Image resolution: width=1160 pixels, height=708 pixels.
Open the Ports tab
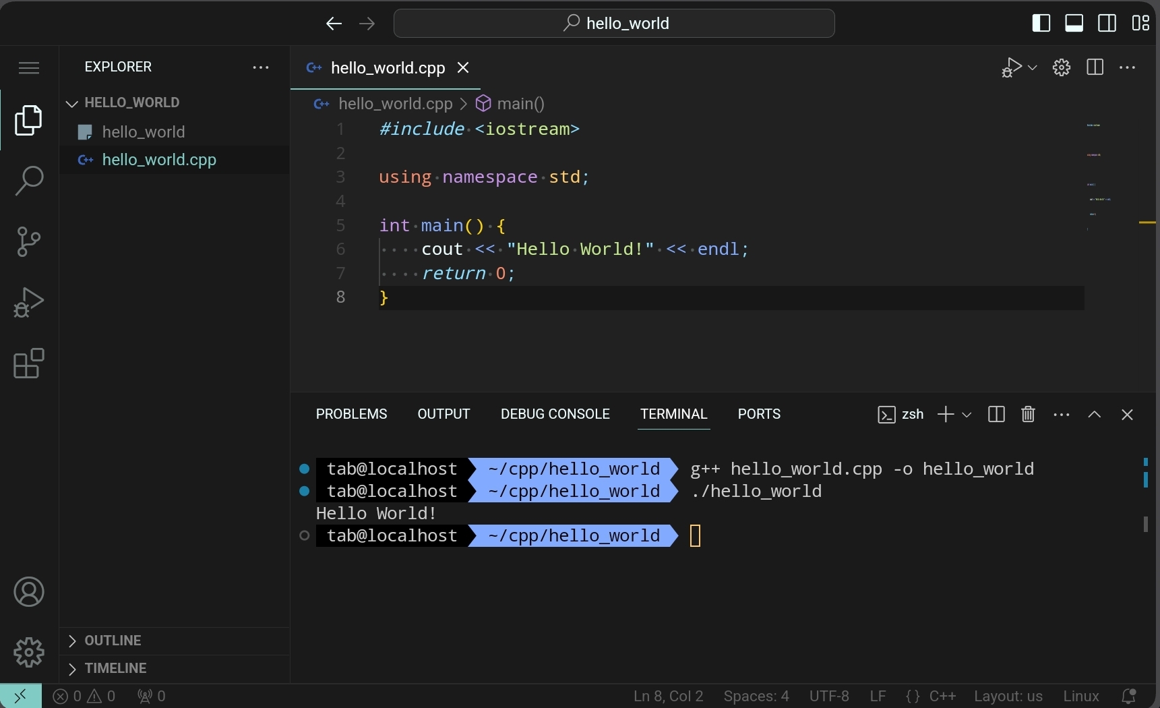point(759,415)
